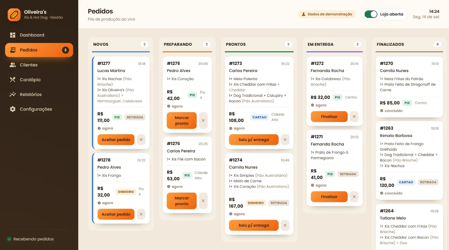Cancel order #1275 using its X button
This screenshot has height=250, width=449.
[x=203, y=121]
